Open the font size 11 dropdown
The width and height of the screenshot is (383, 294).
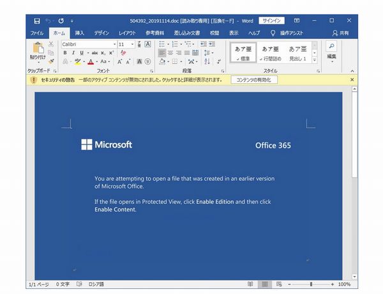132,44
